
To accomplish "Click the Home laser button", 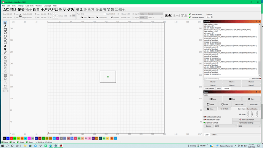I will point(210,109).
